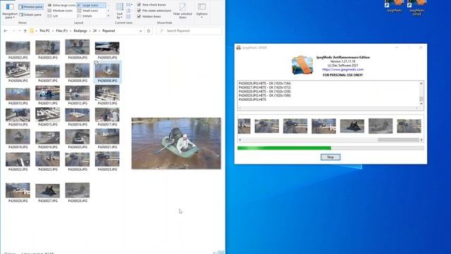Click the JpegMedic ARWE title bar icon
Screen dimensions: 451x254
click(x=238, y=47)
